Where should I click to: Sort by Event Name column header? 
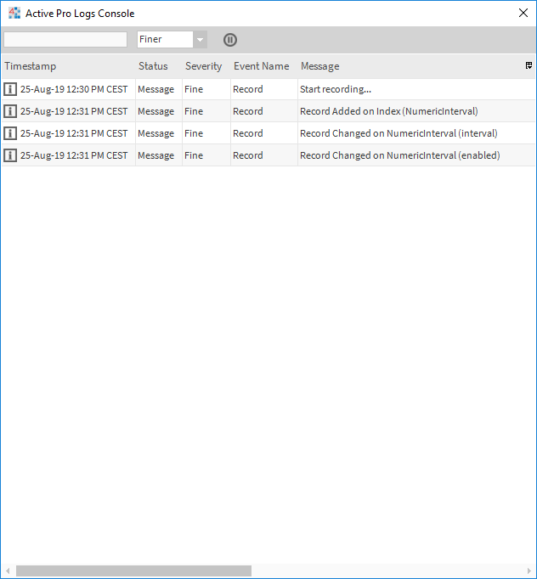(261, 66)
